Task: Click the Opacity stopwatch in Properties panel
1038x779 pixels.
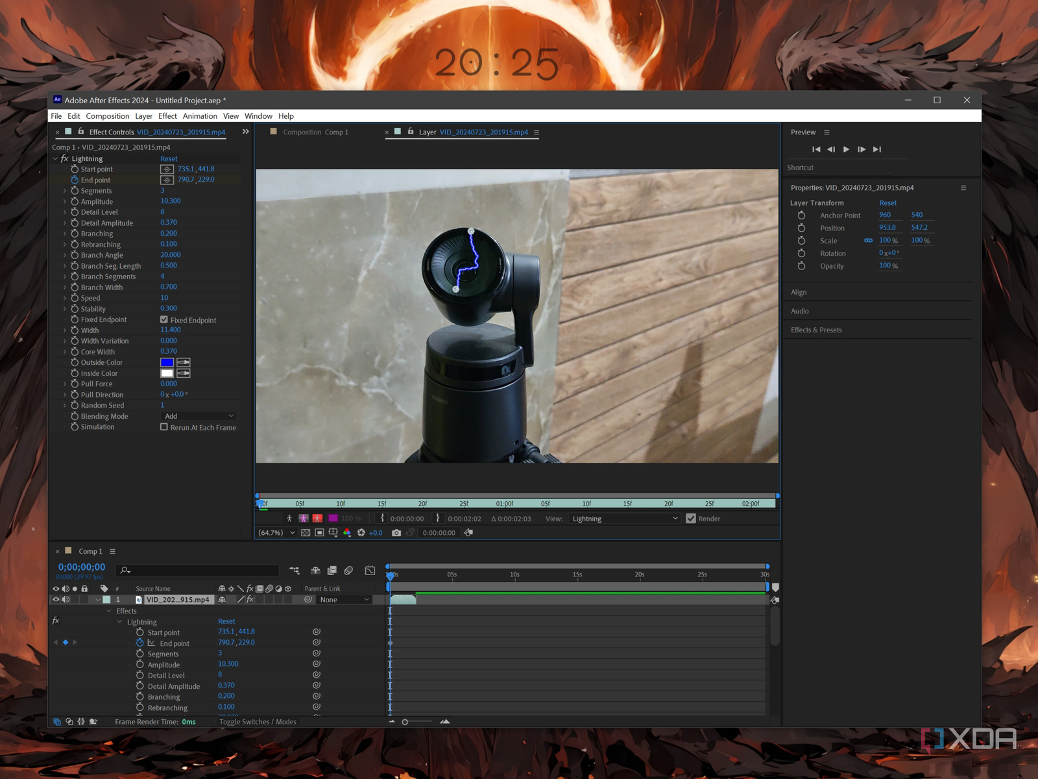Action: click(x=801, y=266)
